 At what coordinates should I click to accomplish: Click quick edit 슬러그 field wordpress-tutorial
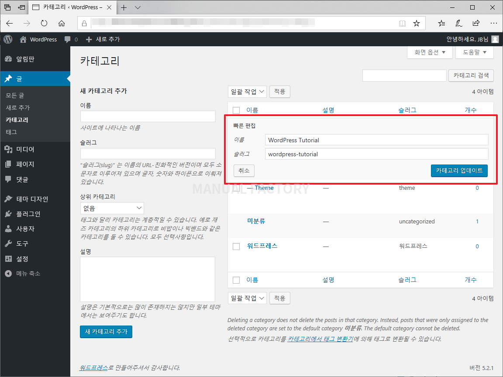pos(377,154)
